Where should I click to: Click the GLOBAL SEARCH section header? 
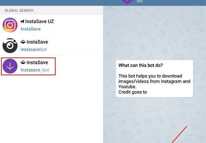[x=19, y=11]
